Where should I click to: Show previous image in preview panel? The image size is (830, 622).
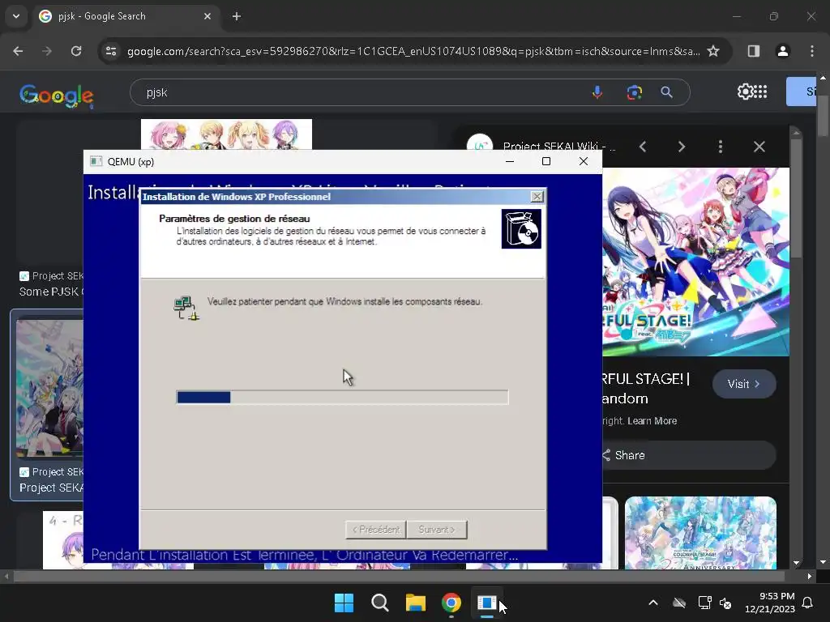[643, 147]
